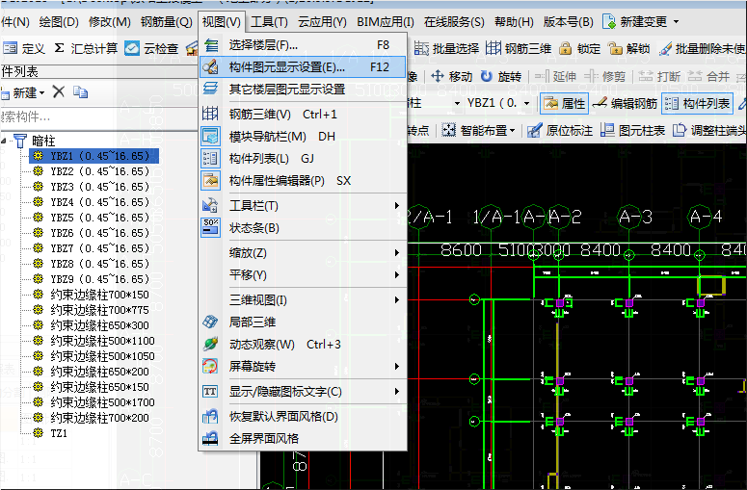Click the 显示/隐藏图标文字 icon

(210, 392)
